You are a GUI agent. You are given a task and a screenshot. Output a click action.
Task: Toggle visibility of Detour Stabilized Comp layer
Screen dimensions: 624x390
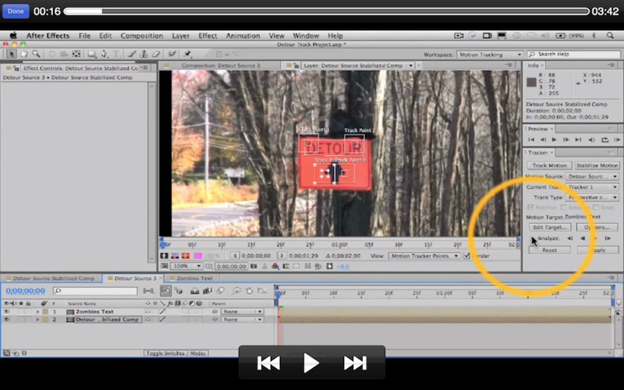click(7, 320)
